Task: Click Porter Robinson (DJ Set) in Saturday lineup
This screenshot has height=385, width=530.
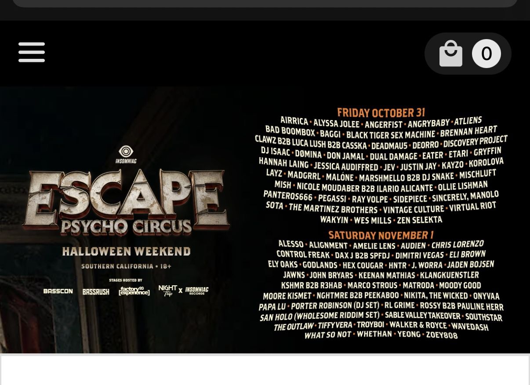Action: tap(335, 306)
